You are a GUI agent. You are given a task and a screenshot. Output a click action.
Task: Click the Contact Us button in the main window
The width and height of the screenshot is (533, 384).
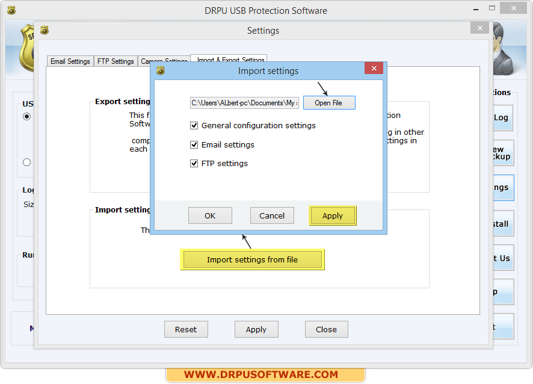[504, 258]
